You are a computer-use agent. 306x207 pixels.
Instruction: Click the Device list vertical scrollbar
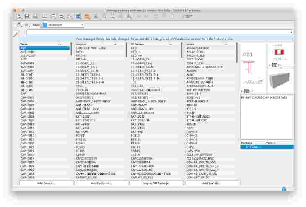(71, 50)
